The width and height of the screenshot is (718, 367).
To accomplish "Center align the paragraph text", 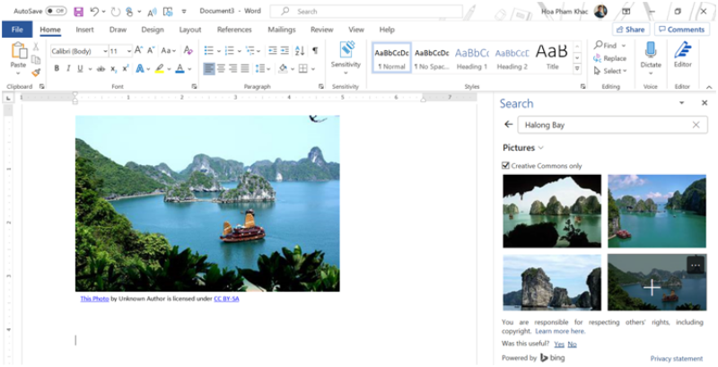I will point(221,68).
